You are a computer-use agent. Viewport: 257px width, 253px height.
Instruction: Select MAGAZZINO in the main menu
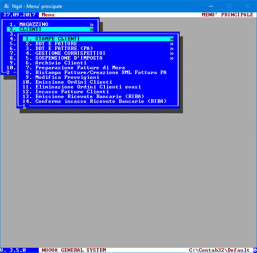point(34,24)
